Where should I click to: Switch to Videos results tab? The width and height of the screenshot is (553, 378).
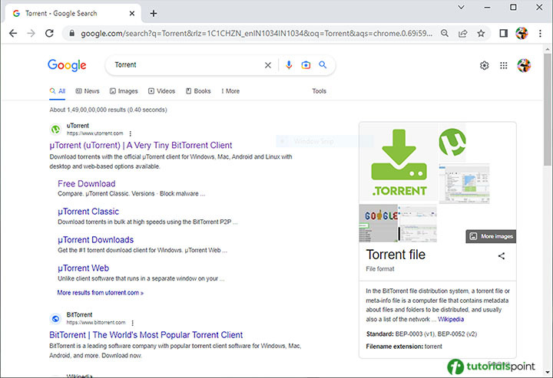pos(161,91)
